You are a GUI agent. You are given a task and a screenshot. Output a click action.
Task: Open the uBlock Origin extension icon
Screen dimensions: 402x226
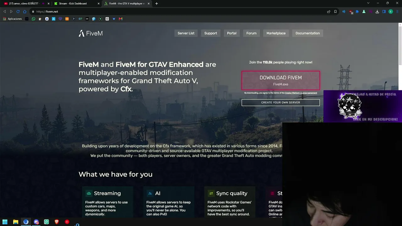point(351,12)
